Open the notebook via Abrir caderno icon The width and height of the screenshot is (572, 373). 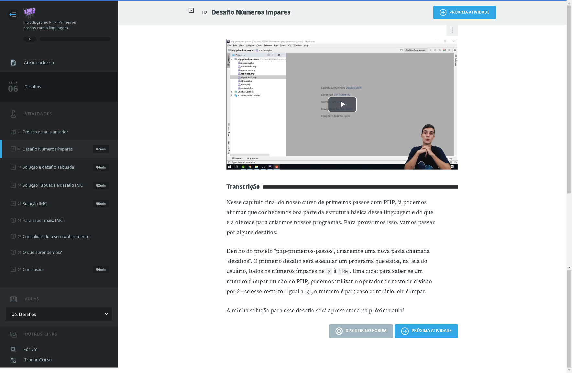(13, 63)
